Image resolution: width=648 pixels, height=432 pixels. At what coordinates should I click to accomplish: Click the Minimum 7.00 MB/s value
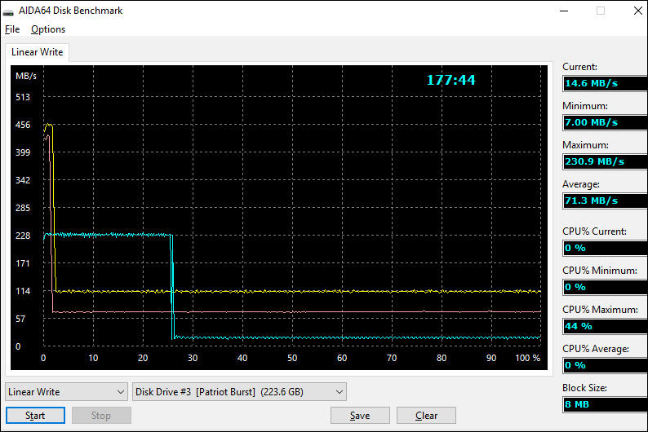click(x=606, y=122)
